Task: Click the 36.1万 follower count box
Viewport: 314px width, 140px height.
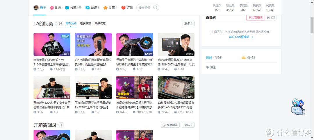Action: point(271,18)
